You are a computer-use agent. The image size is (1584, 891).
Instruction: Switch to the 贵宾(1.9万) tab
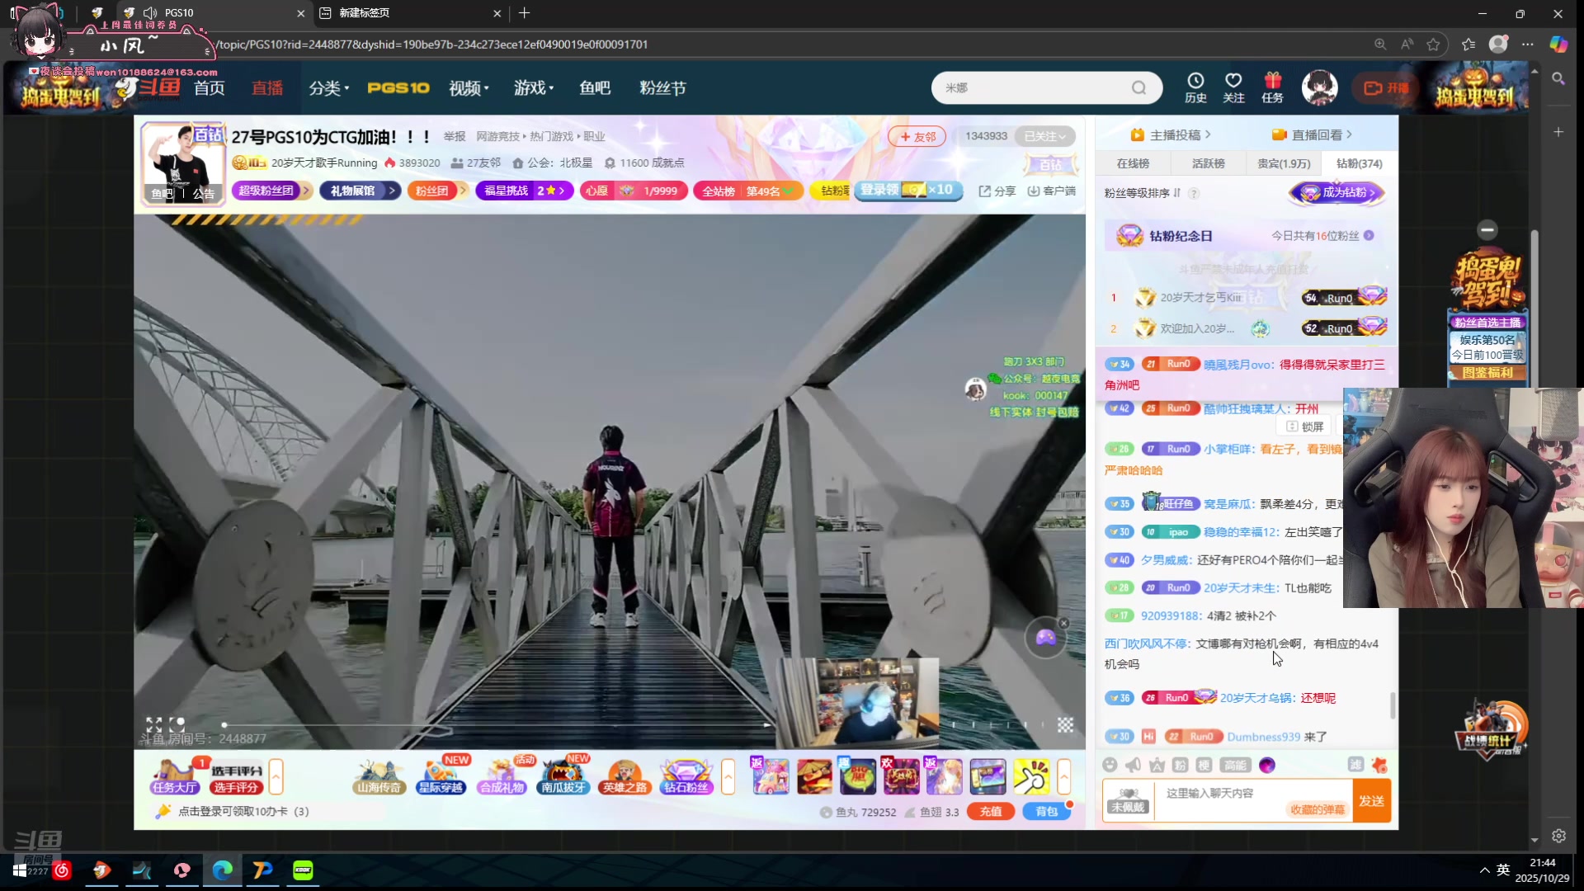pyautogui.click(x=1284, y=163)
